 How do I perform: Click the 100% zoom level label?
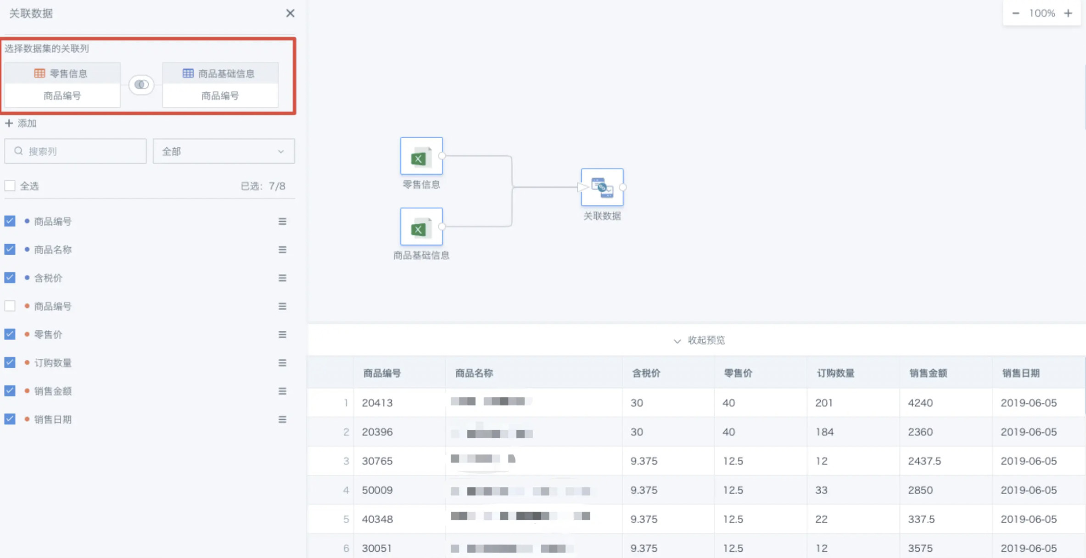coord(1042,13)
